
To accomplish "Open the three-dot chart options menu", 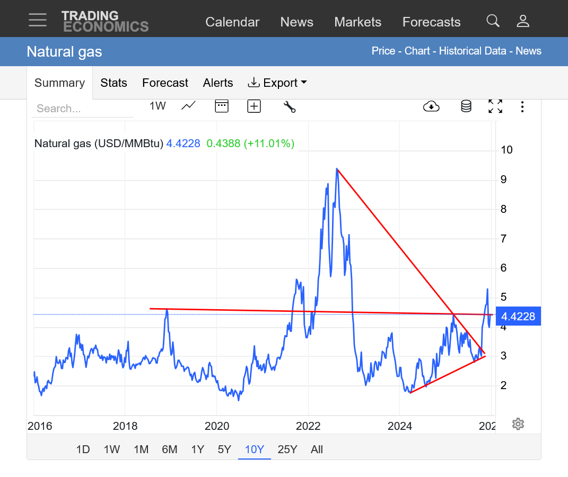I will coord(522,106).
